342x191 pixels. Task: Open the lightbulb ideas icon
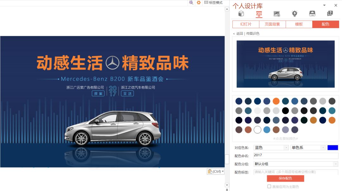pyautogui.click(x=295, y=14)
